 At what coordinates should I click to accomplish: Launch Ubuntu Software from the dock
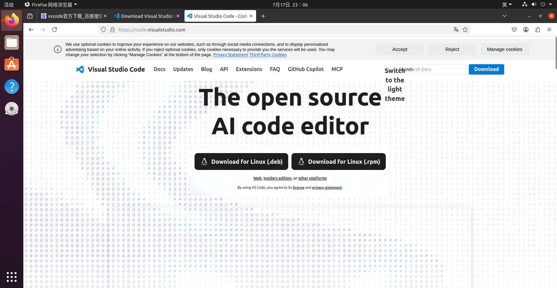click(12, 65)
